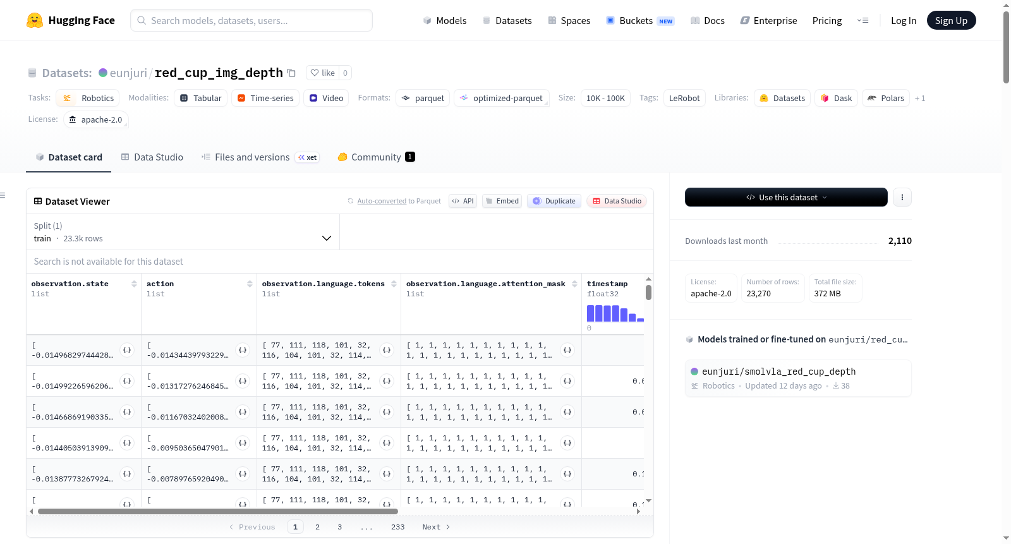The height and width of the screenshot is (544, 1011).
Task: Copy dataset name with the copy icon
Action: point(291,73)
